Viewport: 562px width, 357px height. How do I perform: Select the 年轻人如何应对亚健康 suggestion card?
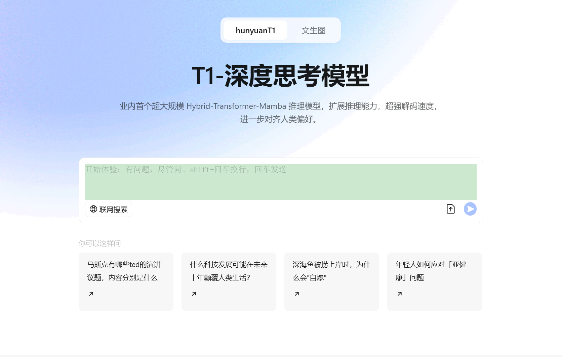[435, 281]
